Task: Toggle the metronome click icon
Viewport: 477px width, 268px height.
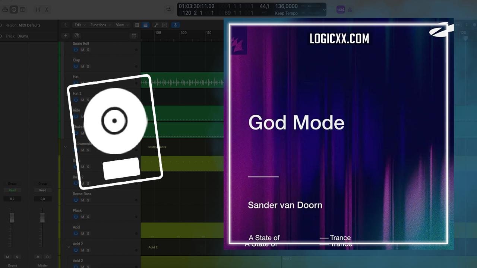Action: (351, 10)
